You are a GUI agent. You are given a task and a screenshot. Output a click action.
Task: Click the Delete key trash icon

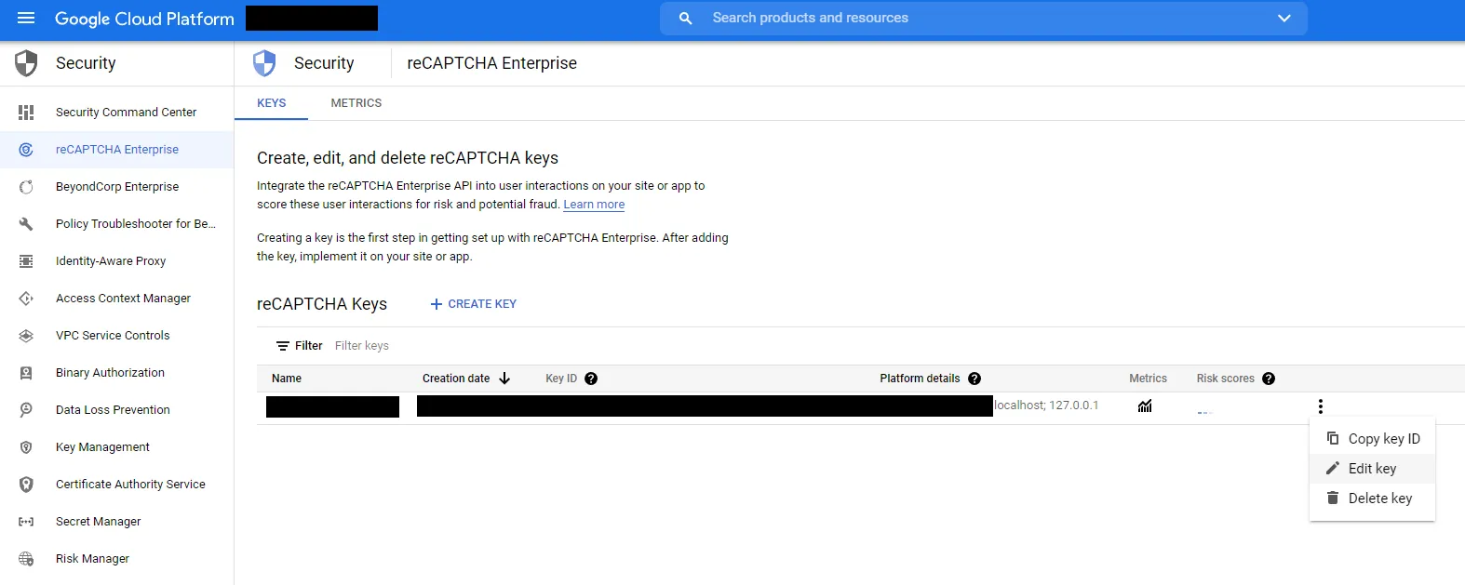coord(1333,498)
